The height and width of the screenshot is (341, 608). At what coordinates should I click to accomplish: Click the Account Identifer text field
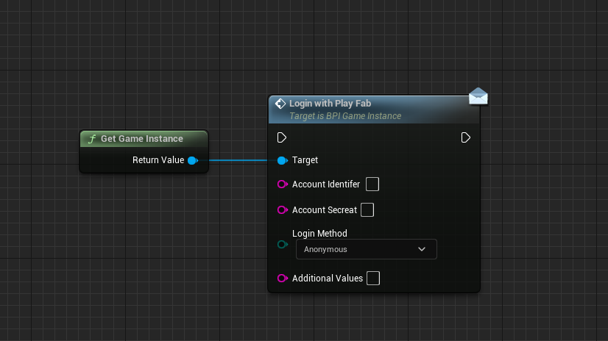pos(372,184)
